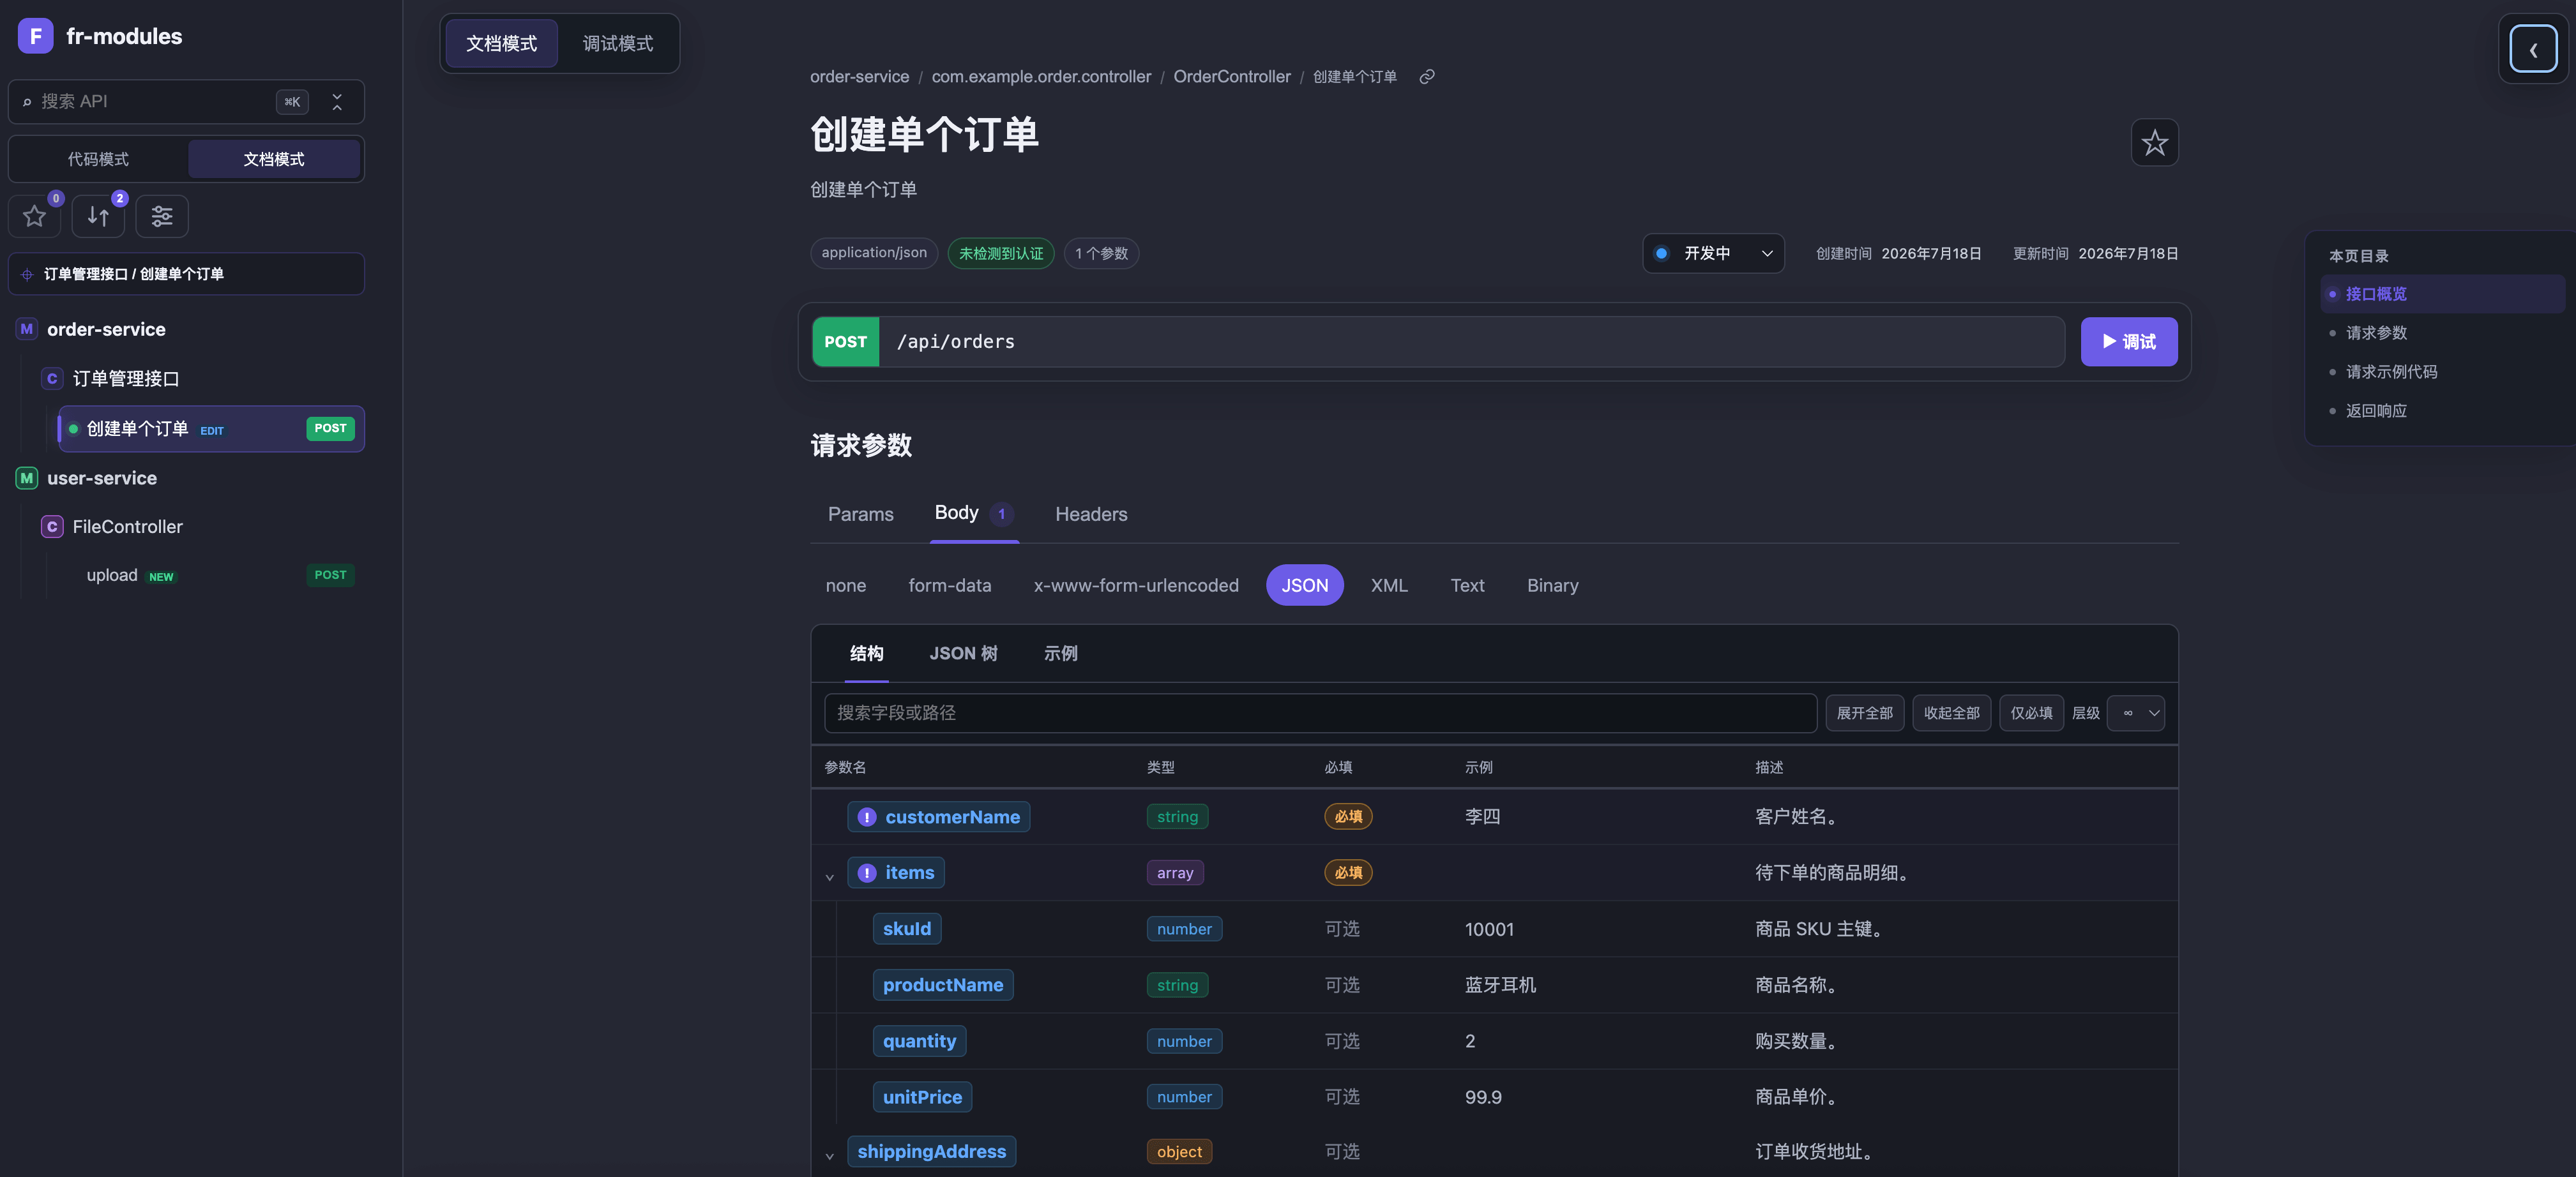Image resolution: width=2576 pixels, height=1177 pixels.
Task: Select the top 调试模式 mode
Action: (x=618, y=44)
